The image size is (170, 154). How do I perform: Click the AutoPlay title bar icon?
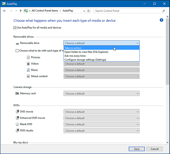coord(4,4)
